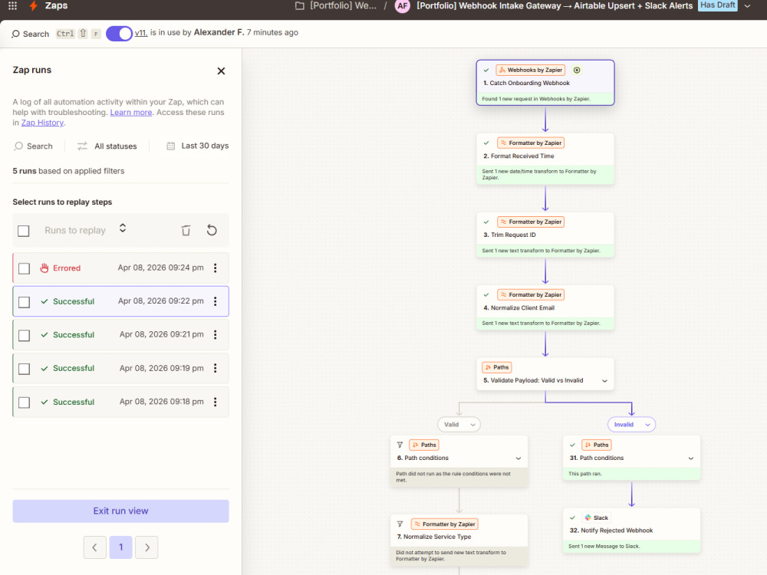The width and height of the screenshot is (767, 575).
Task: Select page 1 in pagination
Action: click(x=121, y=547)
